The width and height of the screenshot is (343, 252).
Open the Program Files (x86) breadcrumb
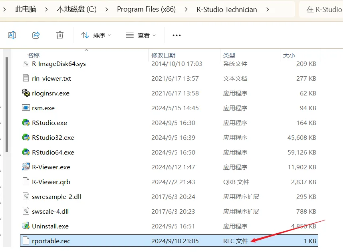point(146,9)
